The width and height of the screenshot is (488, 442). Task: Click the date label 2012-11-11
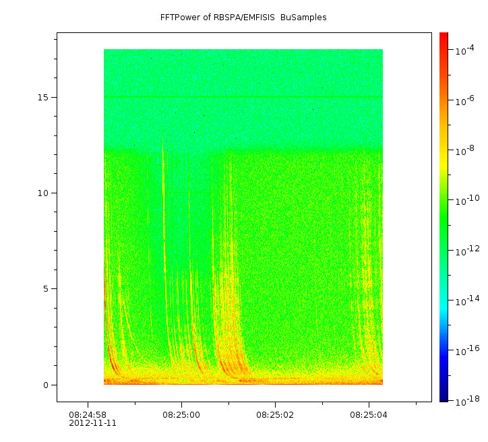pos(93,423)
